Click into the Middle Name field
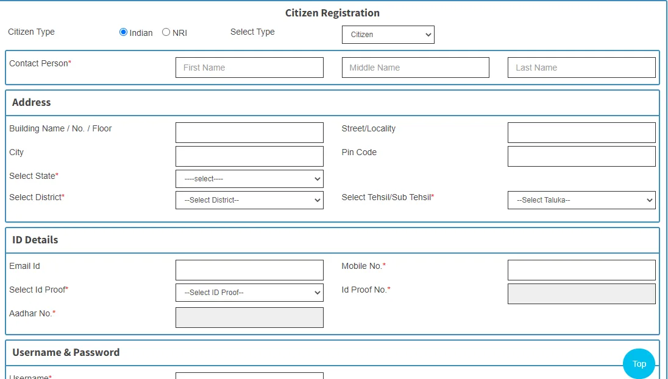The height and width of the screenshot is (379, 668). (415, 68)
